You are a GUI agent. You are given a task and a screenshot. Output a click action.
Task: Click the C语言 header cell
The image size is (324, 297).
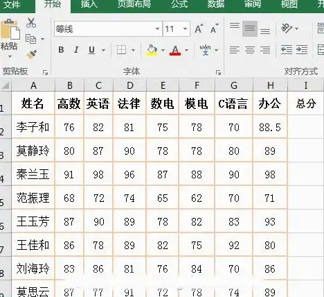[233, 103]
